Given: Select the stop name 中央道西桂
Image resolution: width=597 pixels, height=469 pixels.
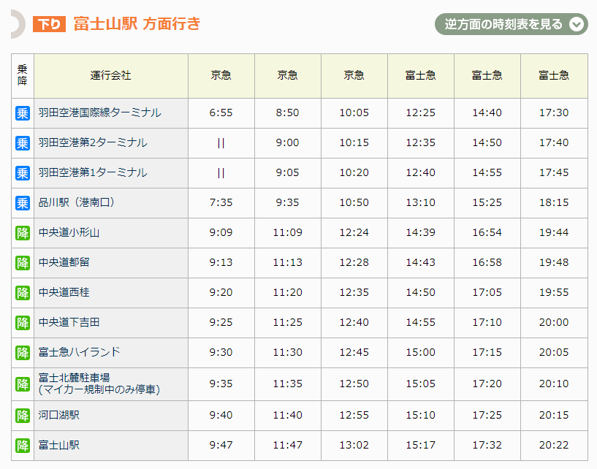Looking at the screenshot, I should click(64, 292).
